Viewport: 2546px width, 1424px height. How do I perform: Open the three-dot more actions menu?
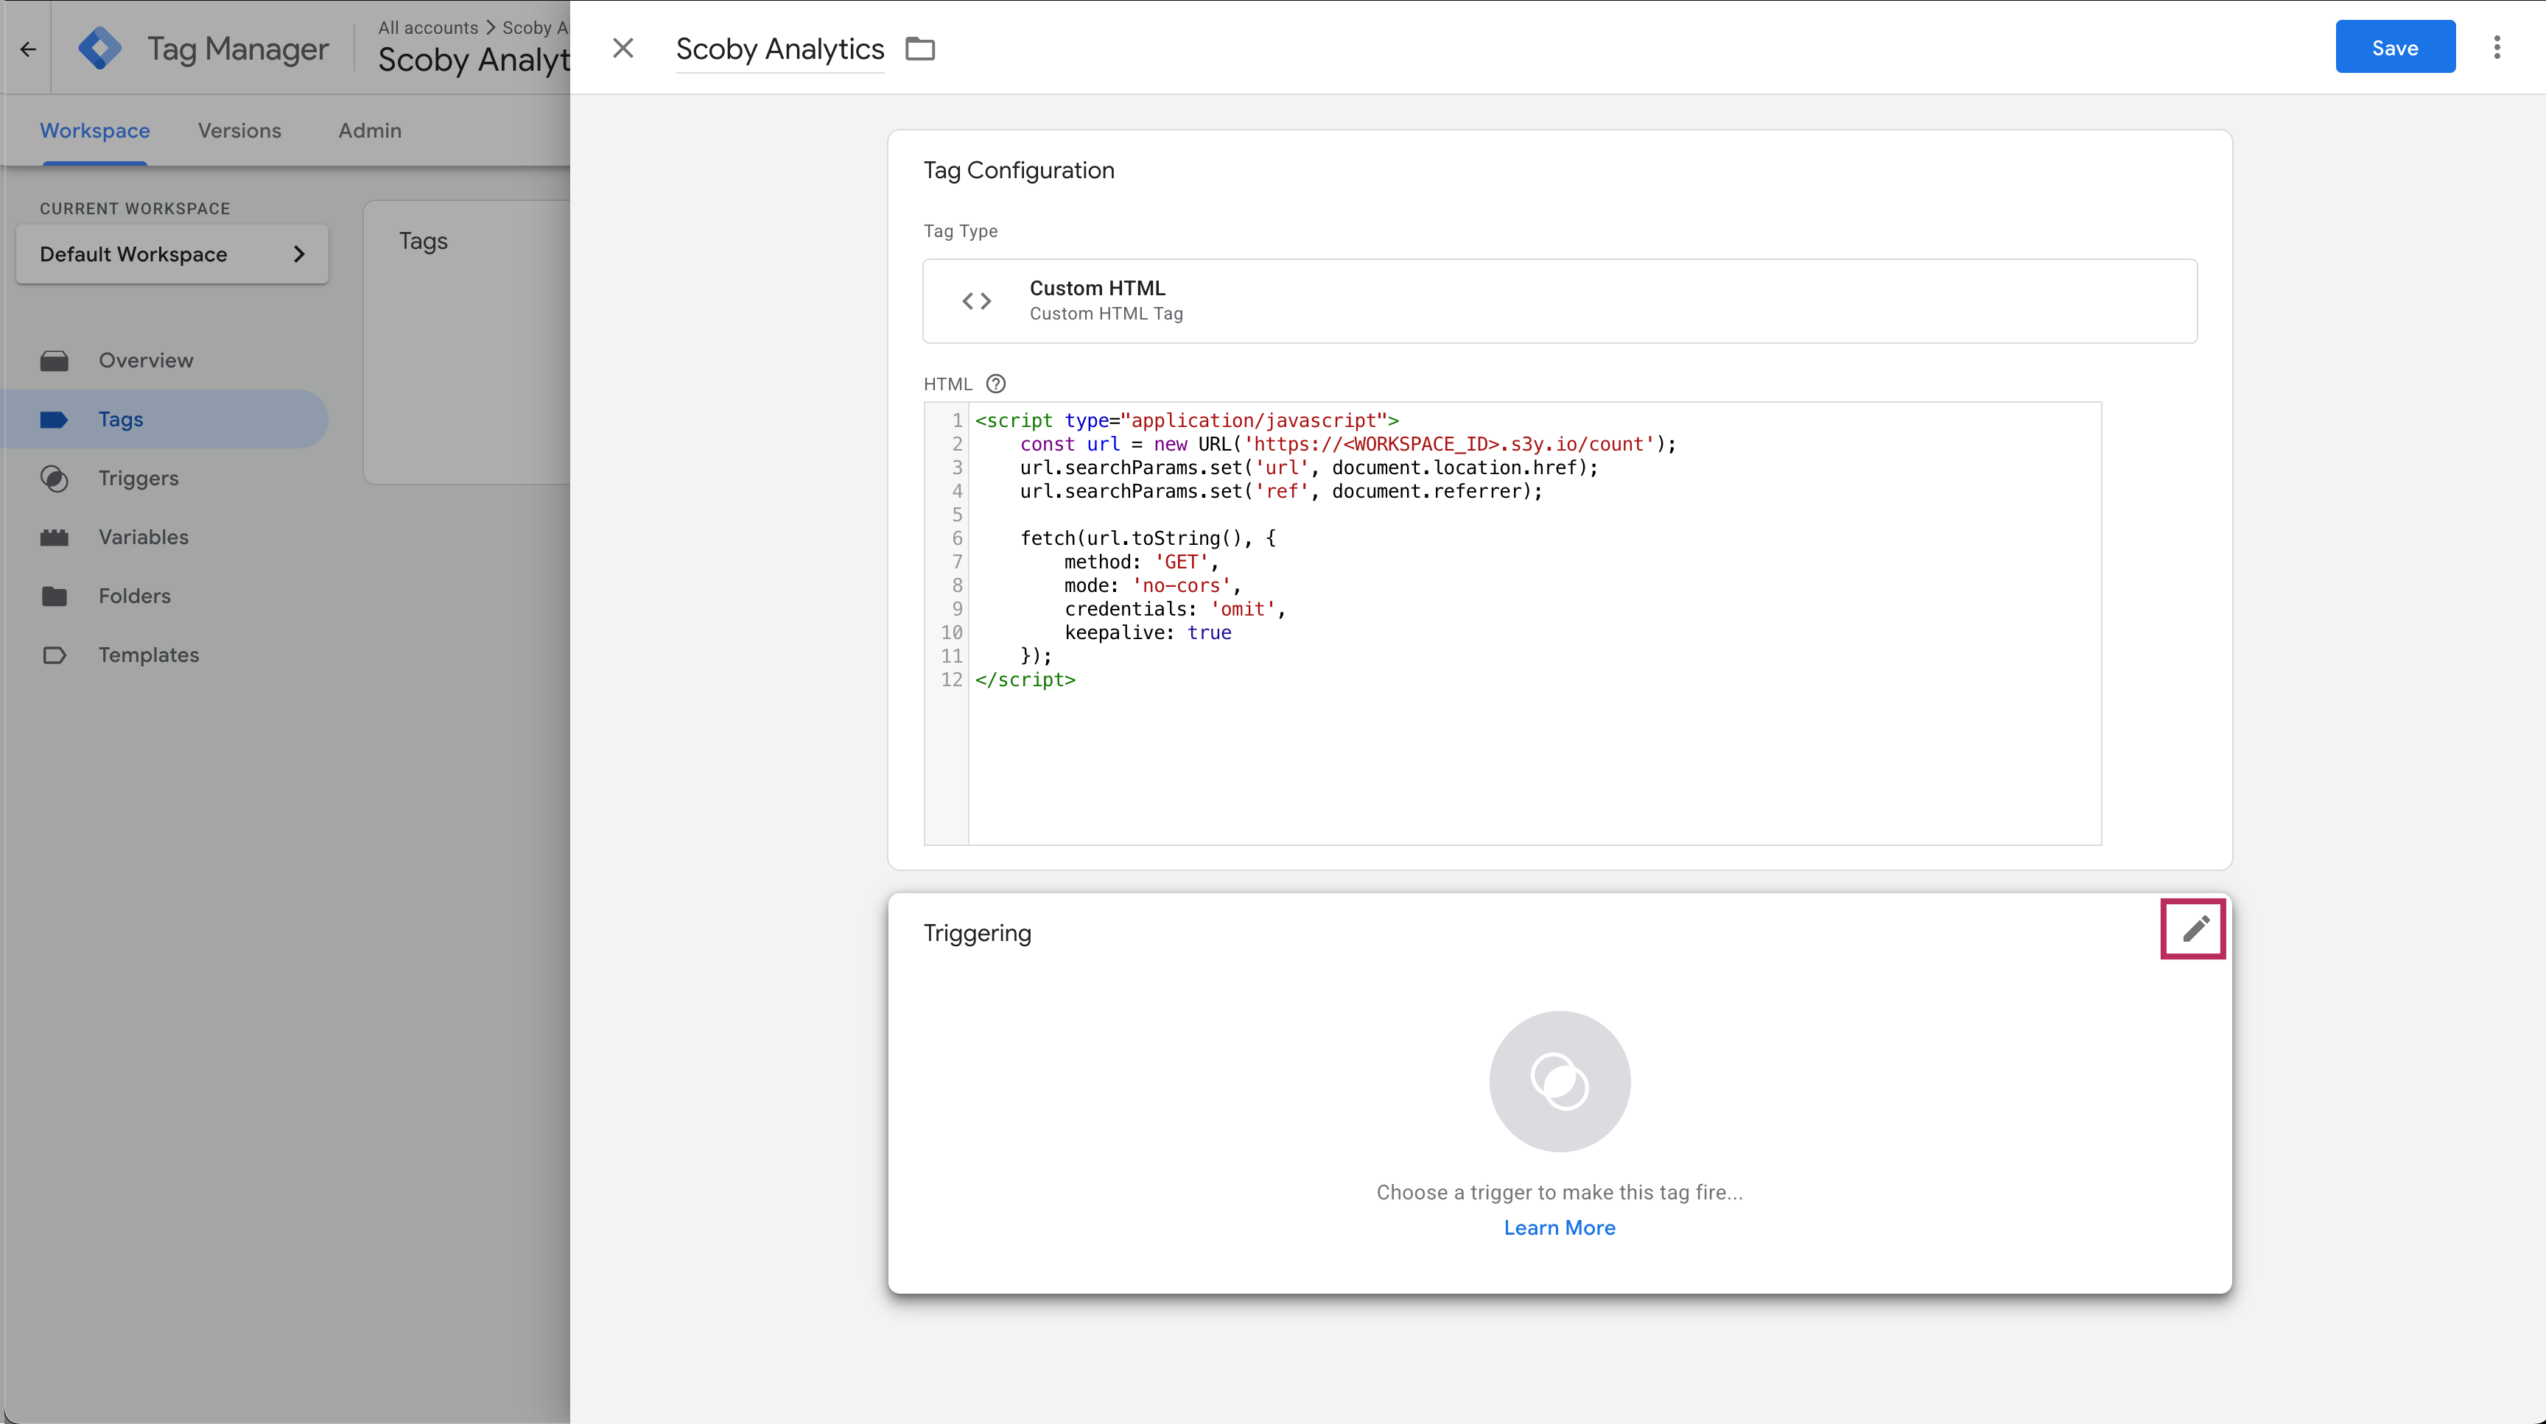2497,49
